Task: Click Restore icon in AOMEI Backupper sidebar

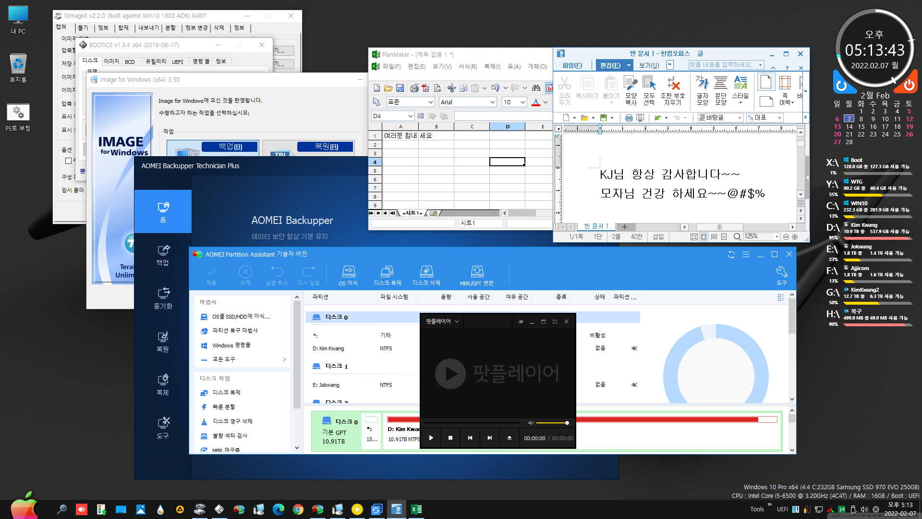Action: click(163, 341)
